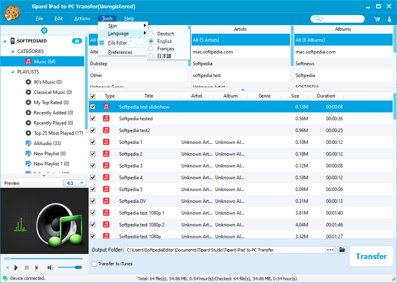
Task: Uncheck Softpedia test slideshow
Action: point(93,107)
